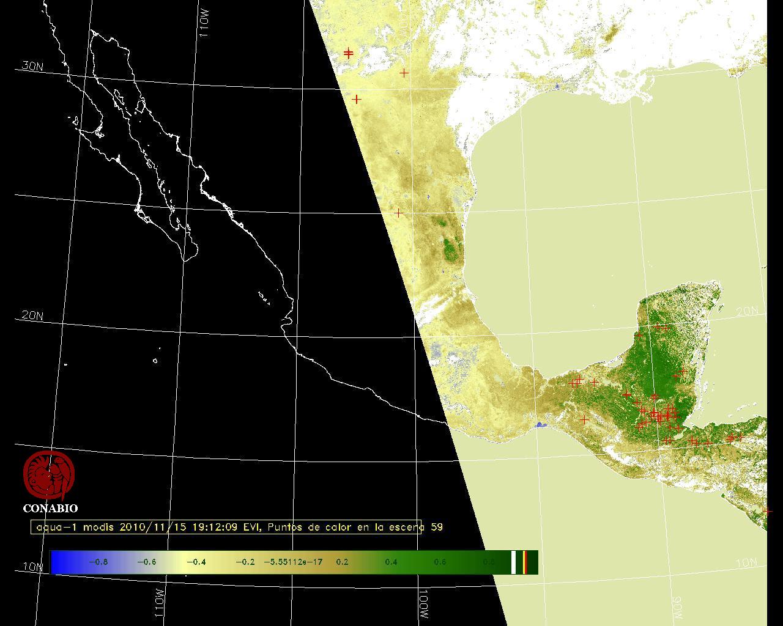Click the 0.2 label on the EVI color scale

click(342, 562)
